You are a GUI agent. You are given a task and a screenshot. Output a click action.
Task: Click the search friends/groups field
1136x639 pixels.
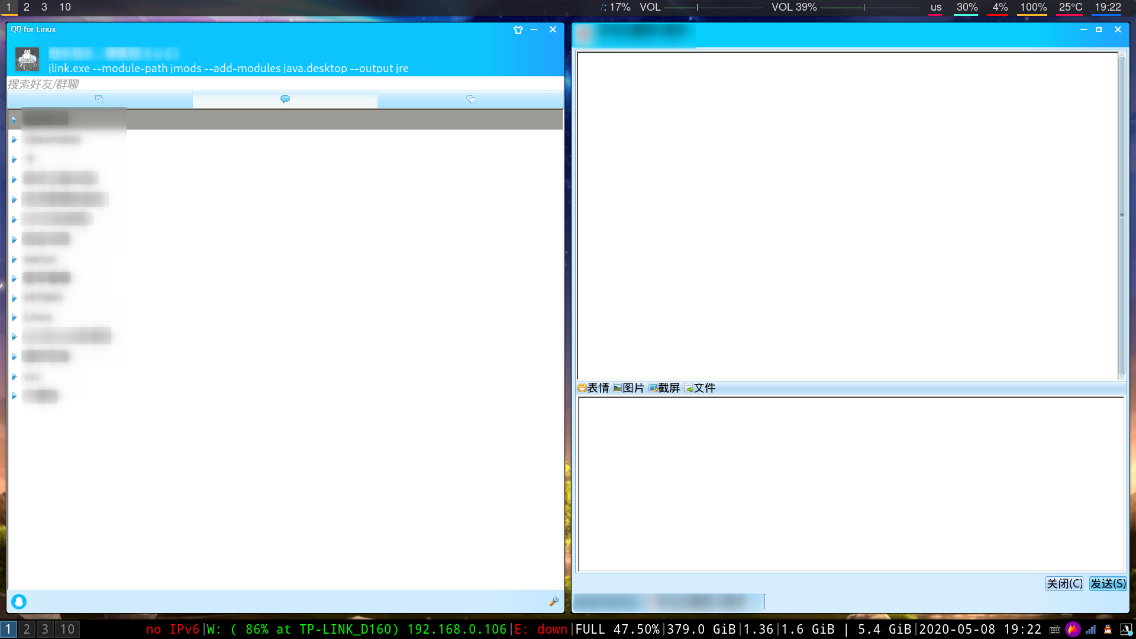tap(284, 84)
